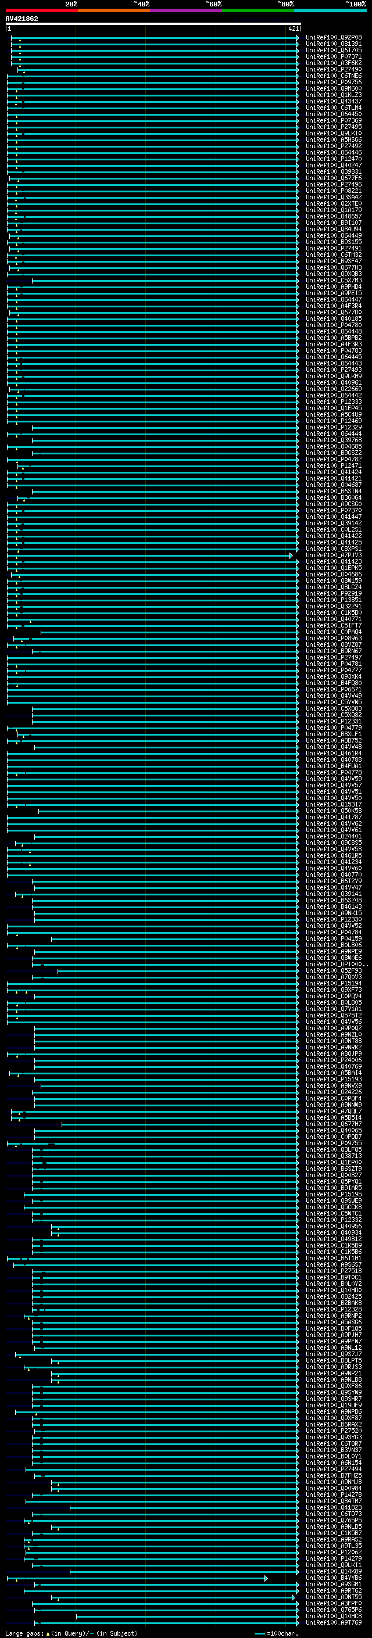The image size is (372, 1638).
Task: Click hit name UniRef100_Q10HC8
Action: point(333,1616)
